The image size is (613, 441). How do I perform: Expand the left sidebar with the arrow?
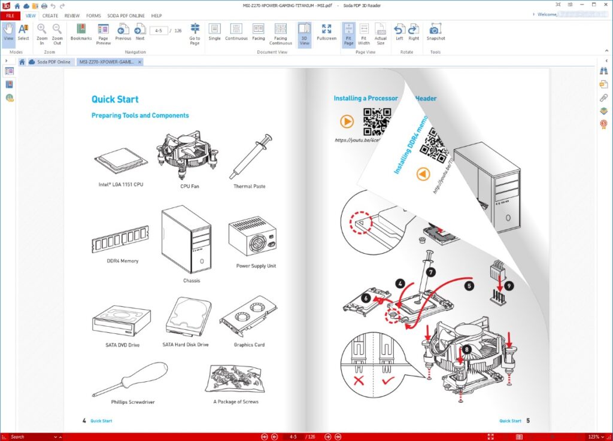click(x=6, y=60)
